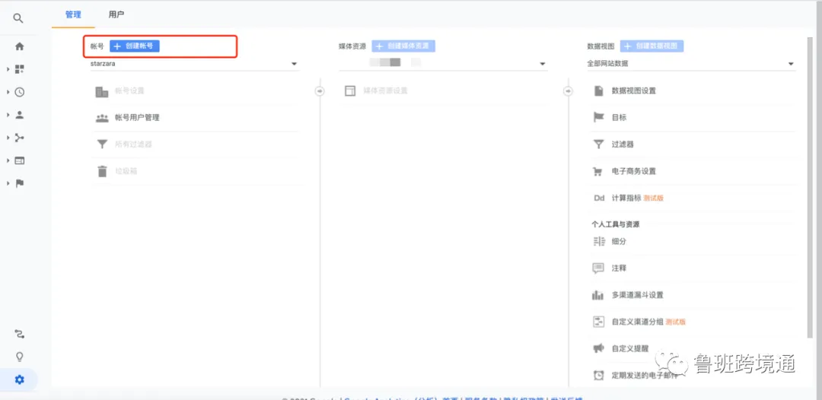The image size is (822, 400).
Task: Click the icon for 自定义渠道分组
Action: [x=598, y=322]
